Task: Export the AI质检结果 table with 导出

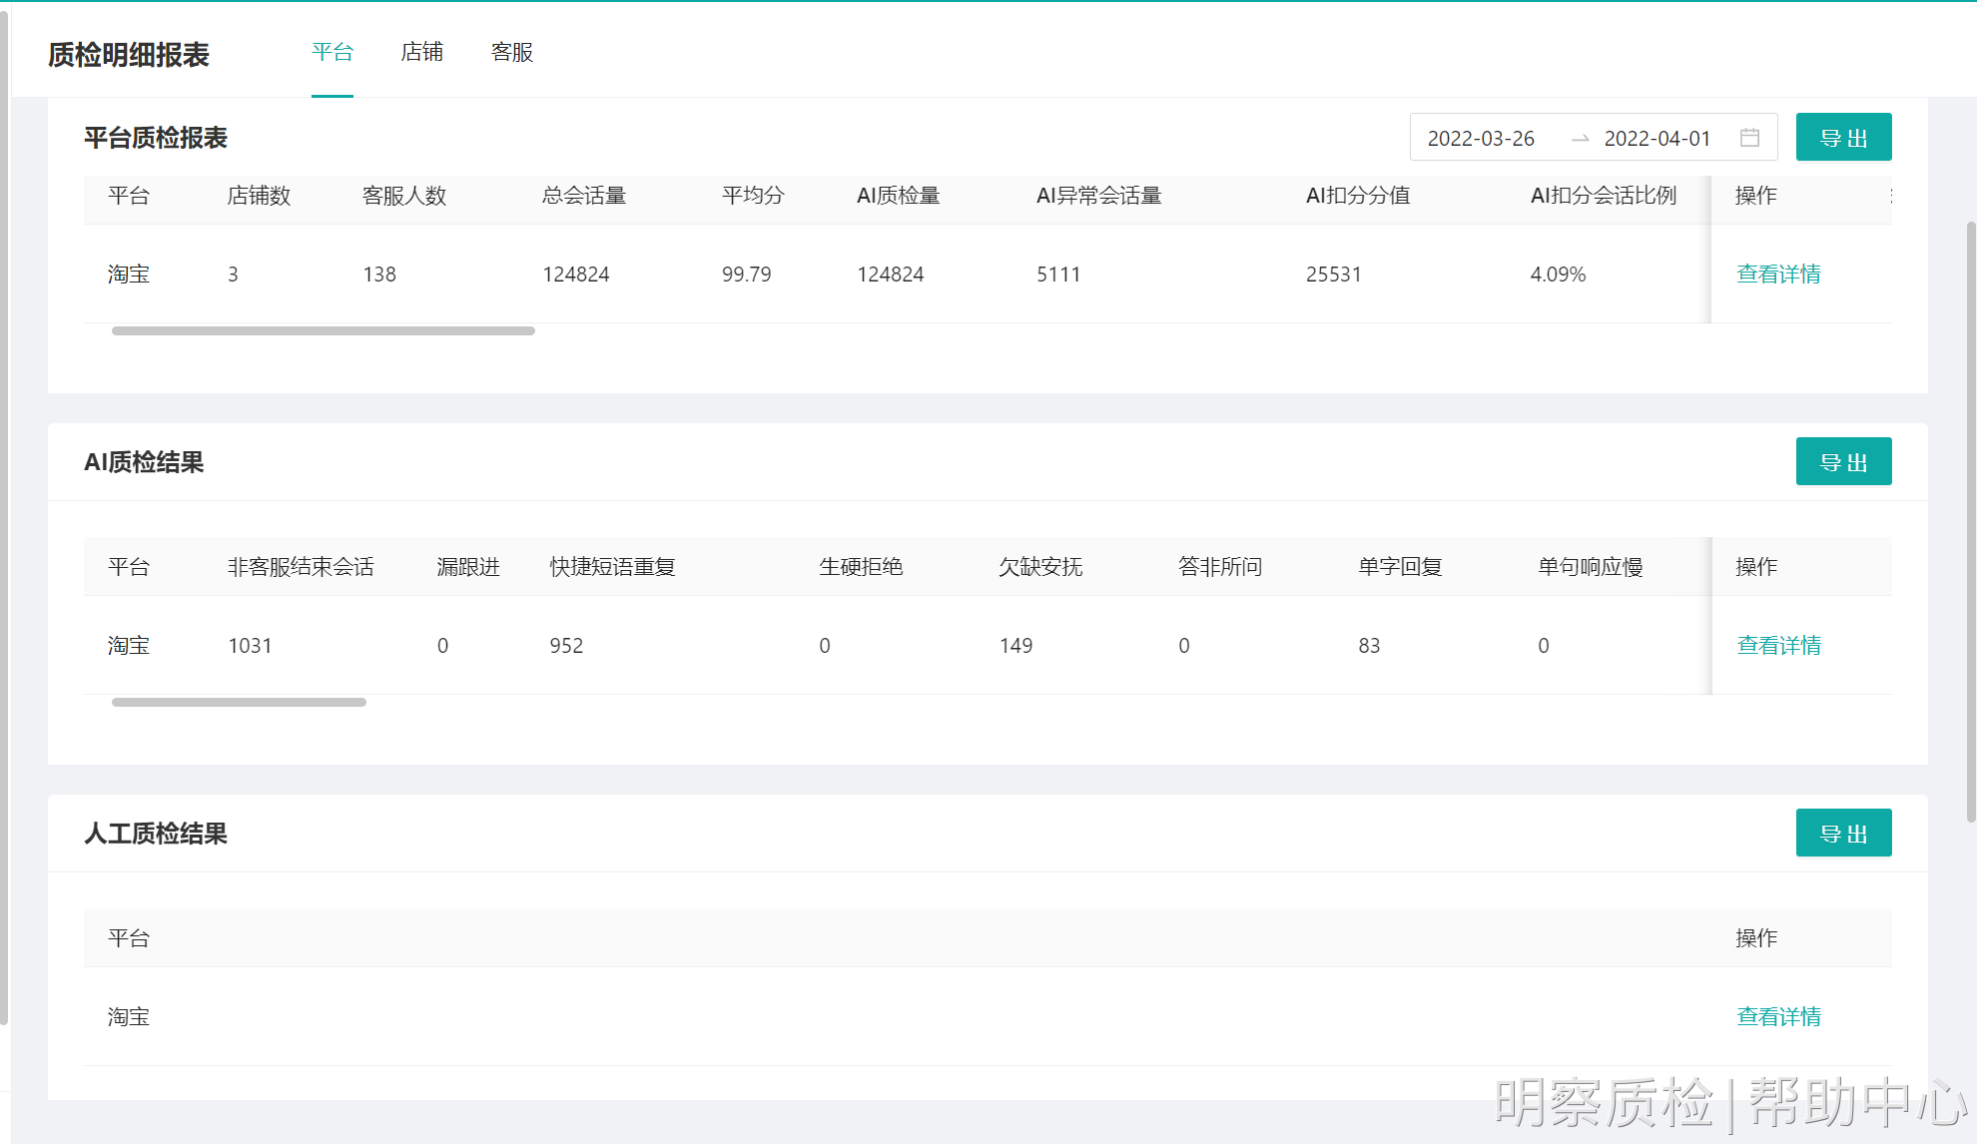Action: tap(1843, 461)
